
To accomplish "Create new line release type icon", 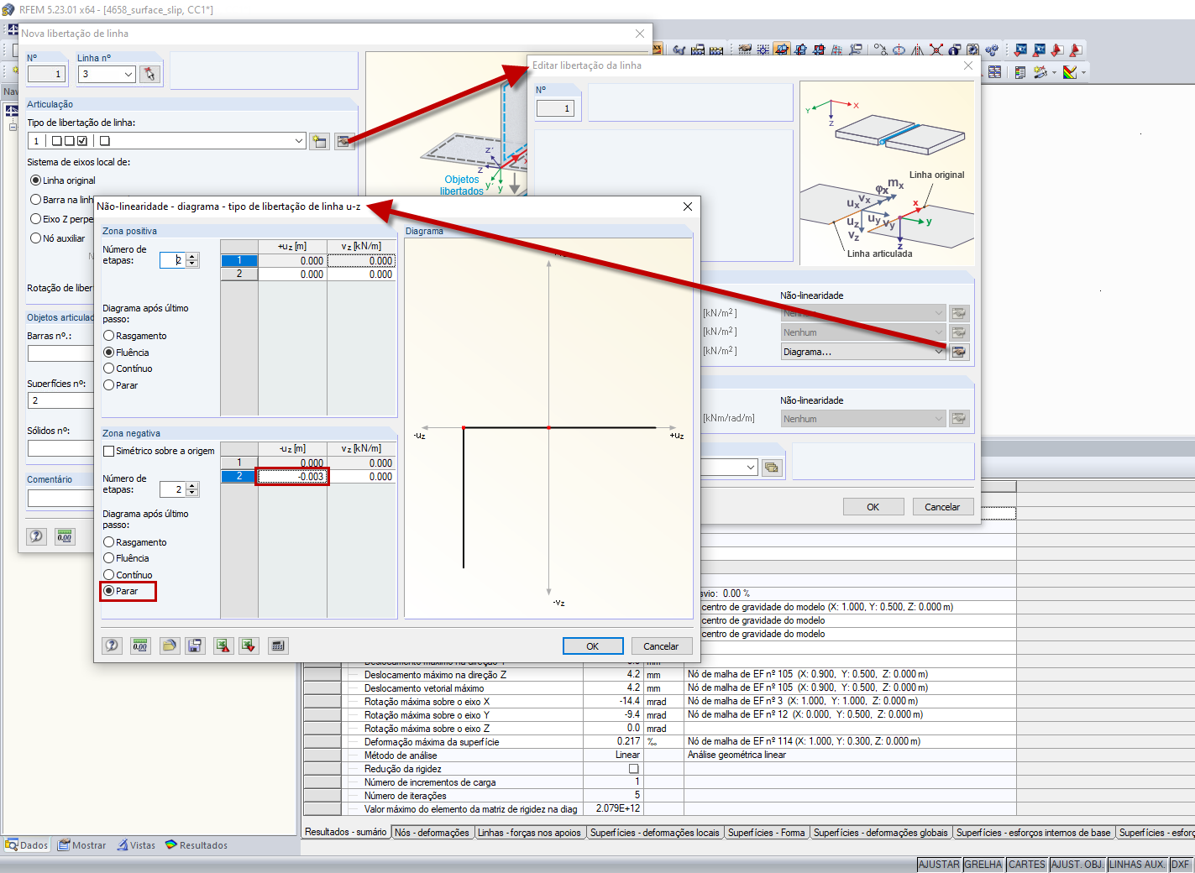I will pyautogui.click(x=319, y=141).
